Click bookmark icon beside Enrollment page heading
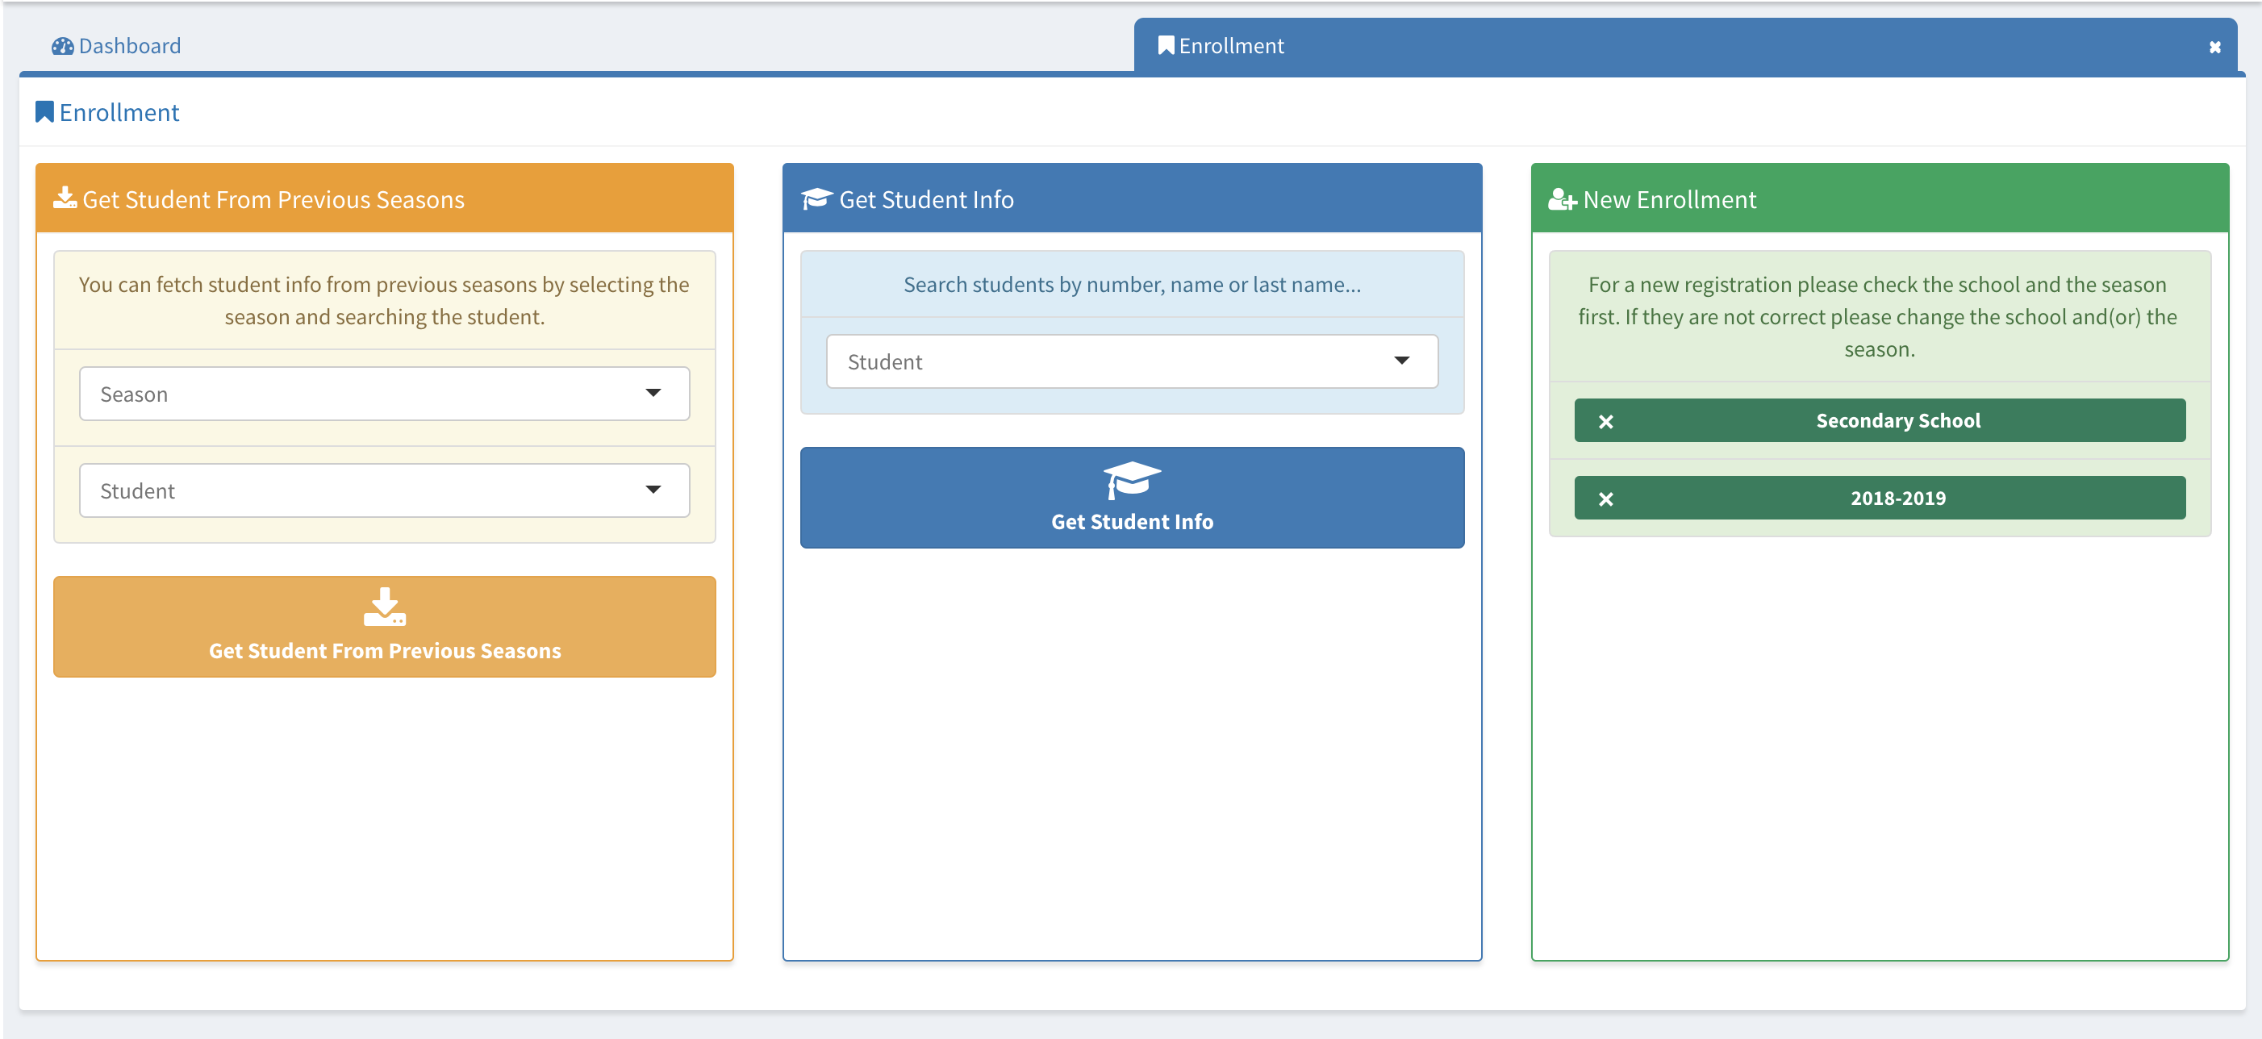The width and height of the screenshot is (2262, 1039). (44, 112)
